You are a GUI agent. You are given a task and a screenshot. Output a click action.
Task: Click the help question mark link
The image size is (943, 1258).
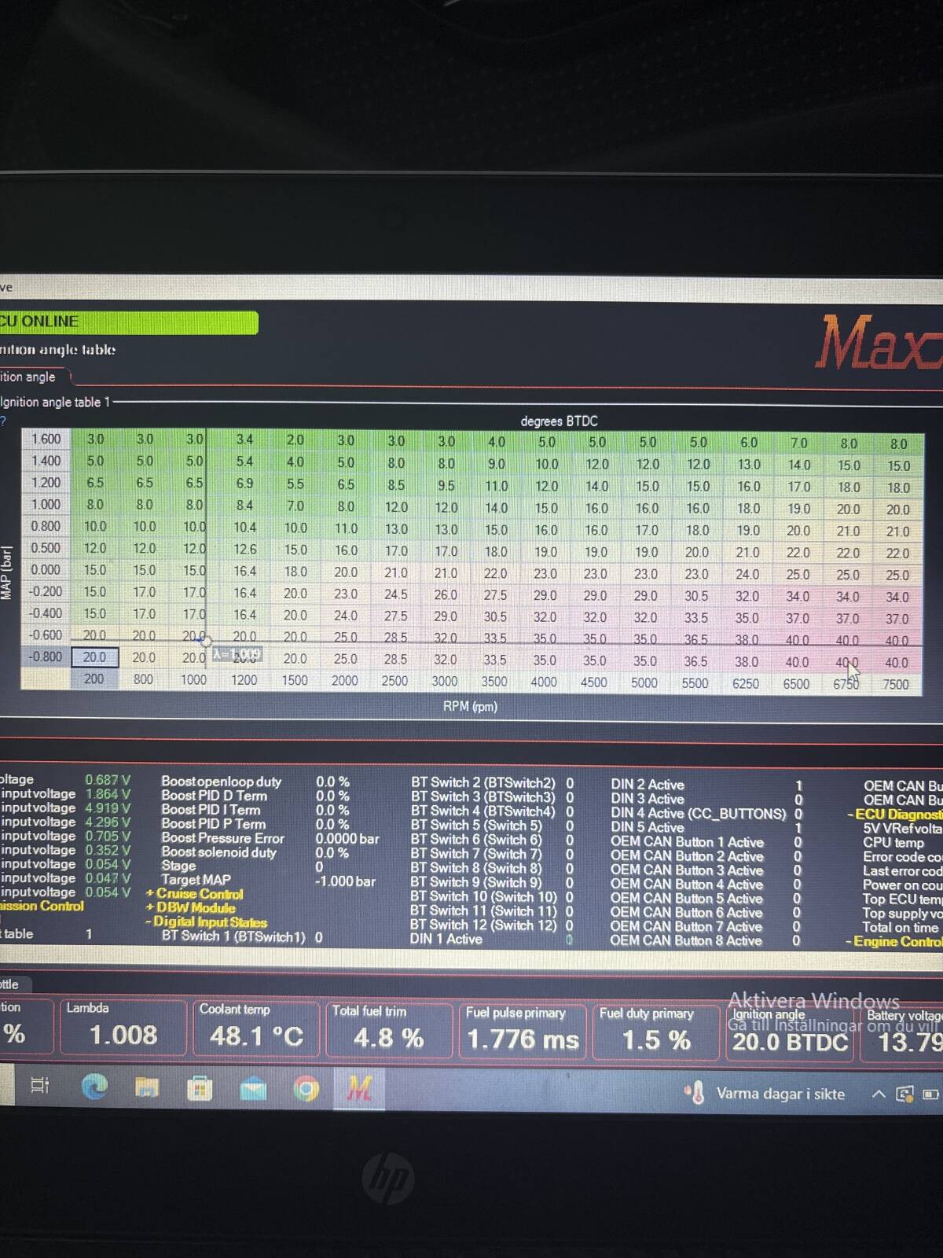(3, 421)
